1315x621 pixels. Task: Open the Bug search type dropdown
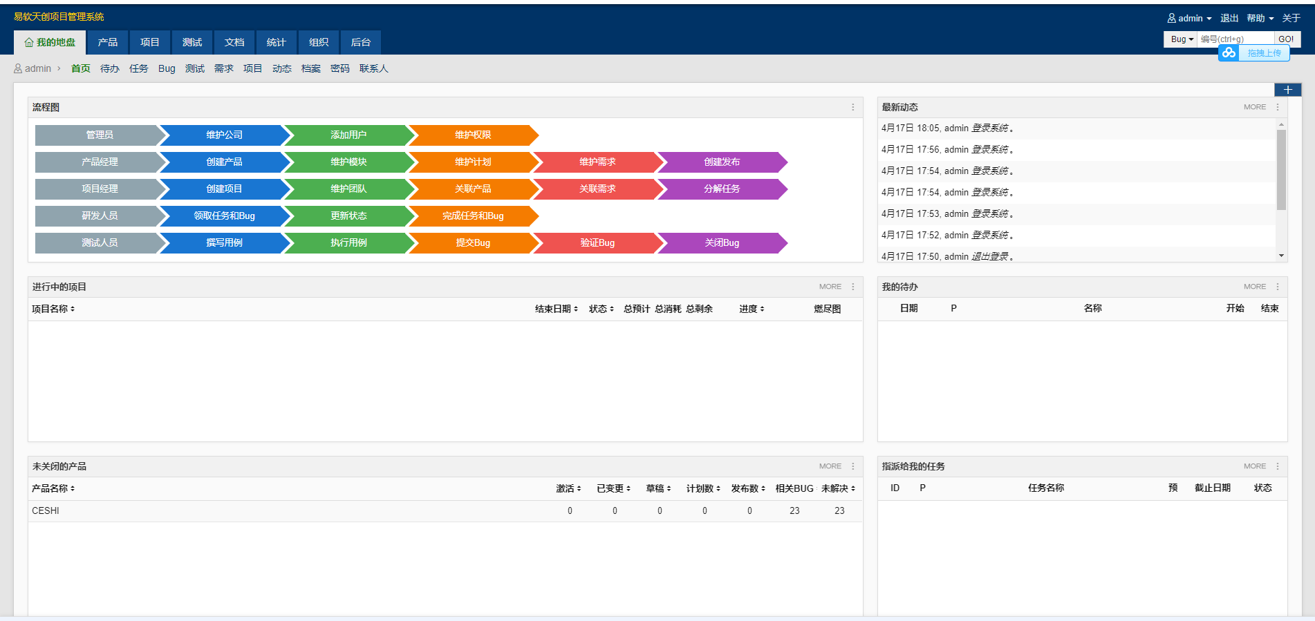[1181, 39]
